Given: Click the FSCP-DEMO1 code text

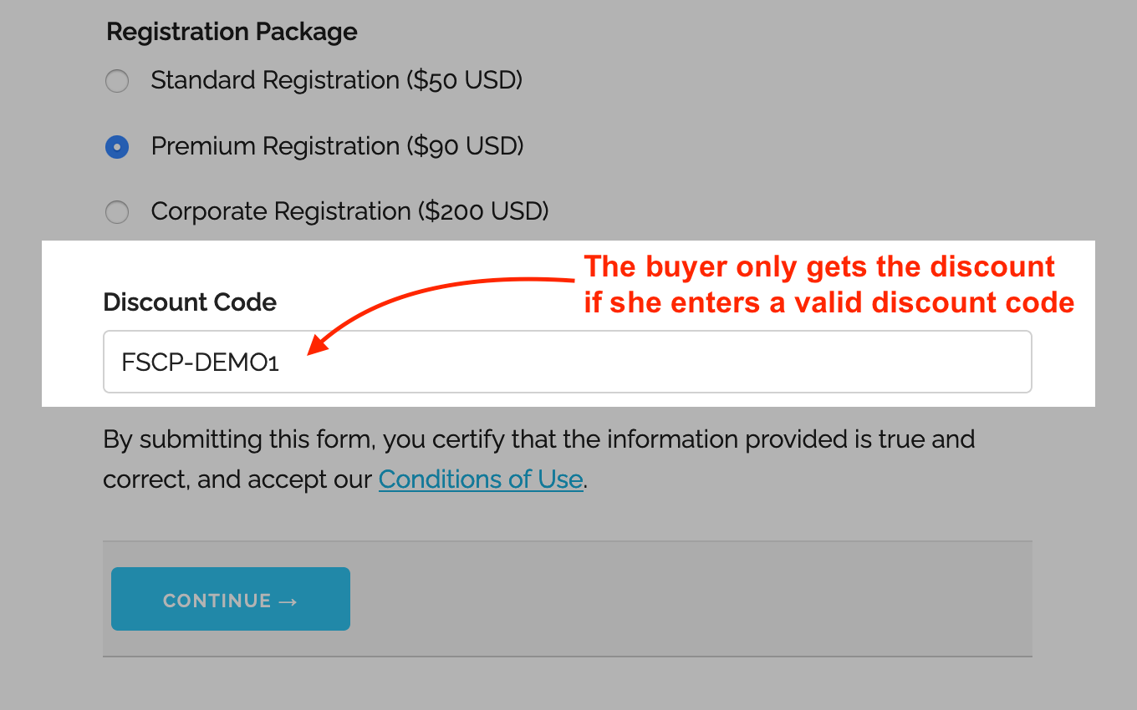Looking at the screenshot, I should (201, 361).
